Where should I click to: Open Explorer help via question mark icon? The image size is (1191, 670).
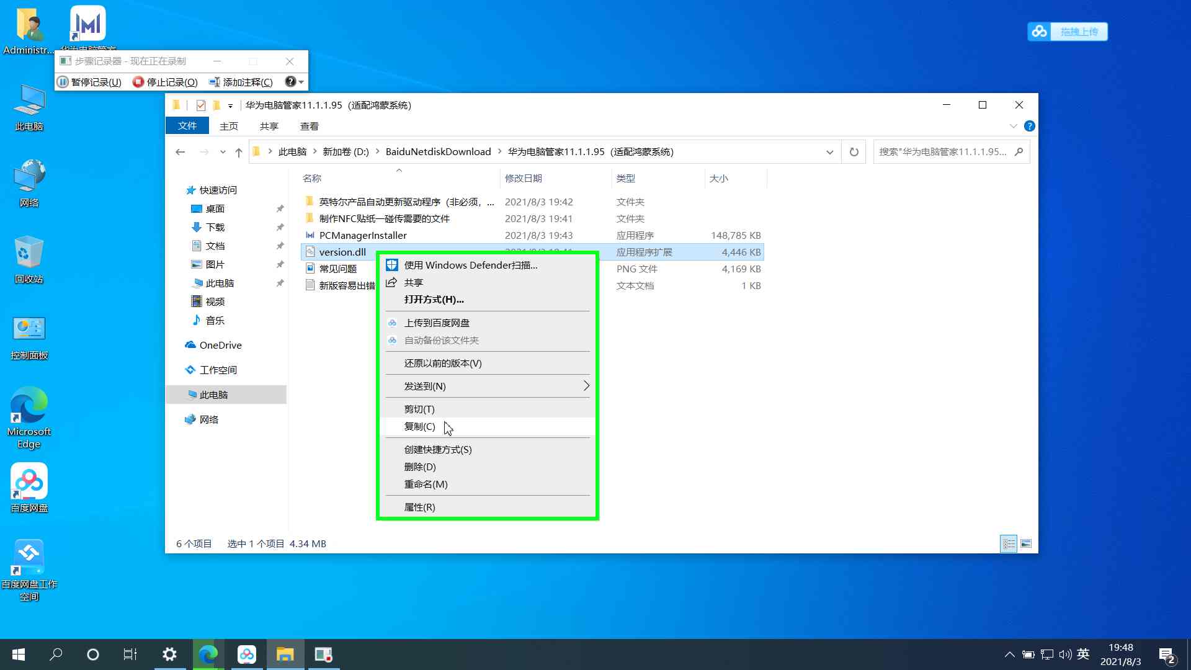tap(1030, 125)
